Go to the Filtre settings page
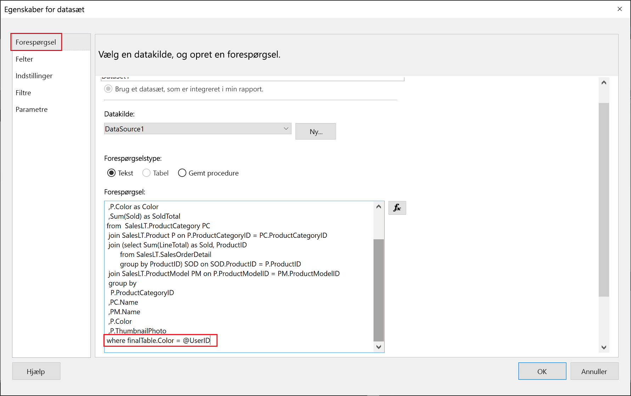The image size is (631, 396). pos(23,92)
